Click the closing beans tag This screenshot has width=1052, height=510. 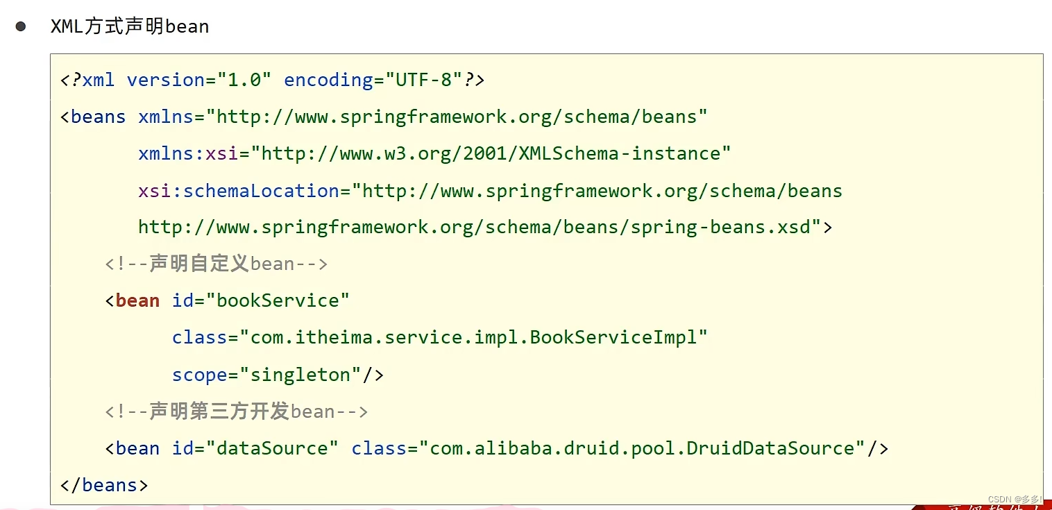click(x=104, y=484)
